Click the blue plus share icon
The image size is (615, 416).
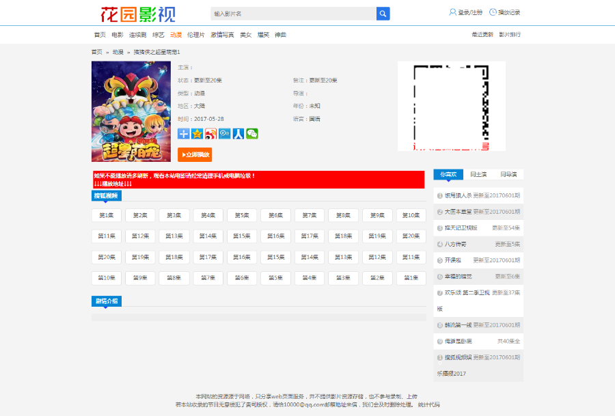point(183,134)
